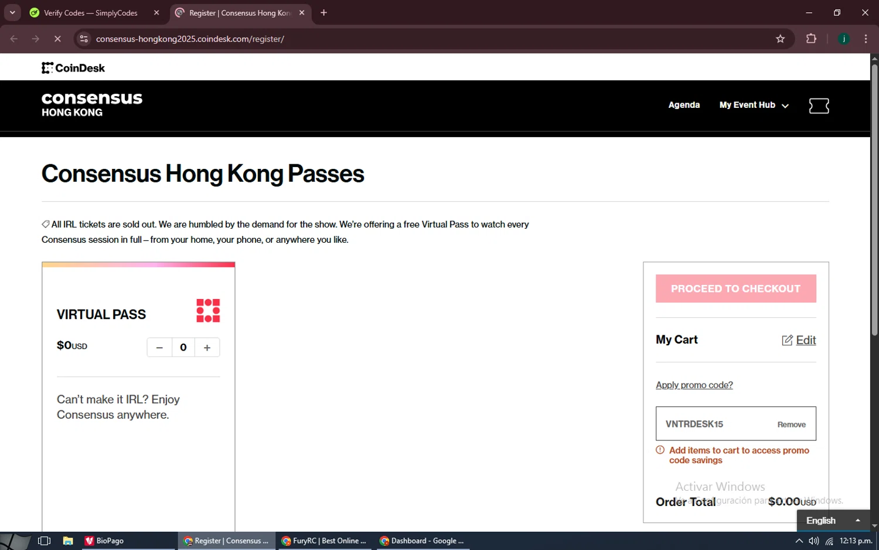Select Consensus Hong Kong Passes heading
The width and height of the screenshot is (879, 550).
(x=203, y=174)
